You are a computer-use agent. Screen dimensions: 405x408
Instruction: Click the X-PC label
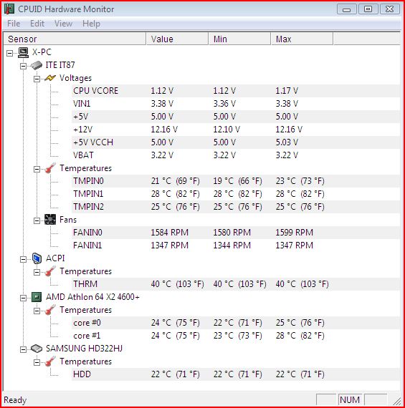(x=42, y=52)
